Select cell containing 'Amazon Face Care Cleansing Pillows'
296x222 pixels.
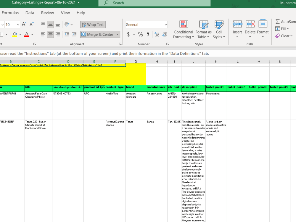point(39,106)
